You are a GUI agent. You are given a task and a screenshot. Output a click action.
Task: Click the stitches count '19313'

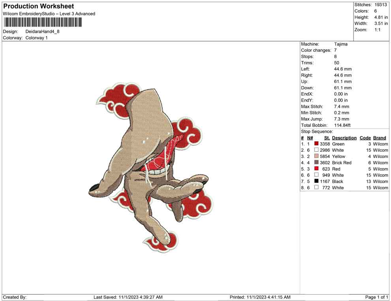pos(380,5)
